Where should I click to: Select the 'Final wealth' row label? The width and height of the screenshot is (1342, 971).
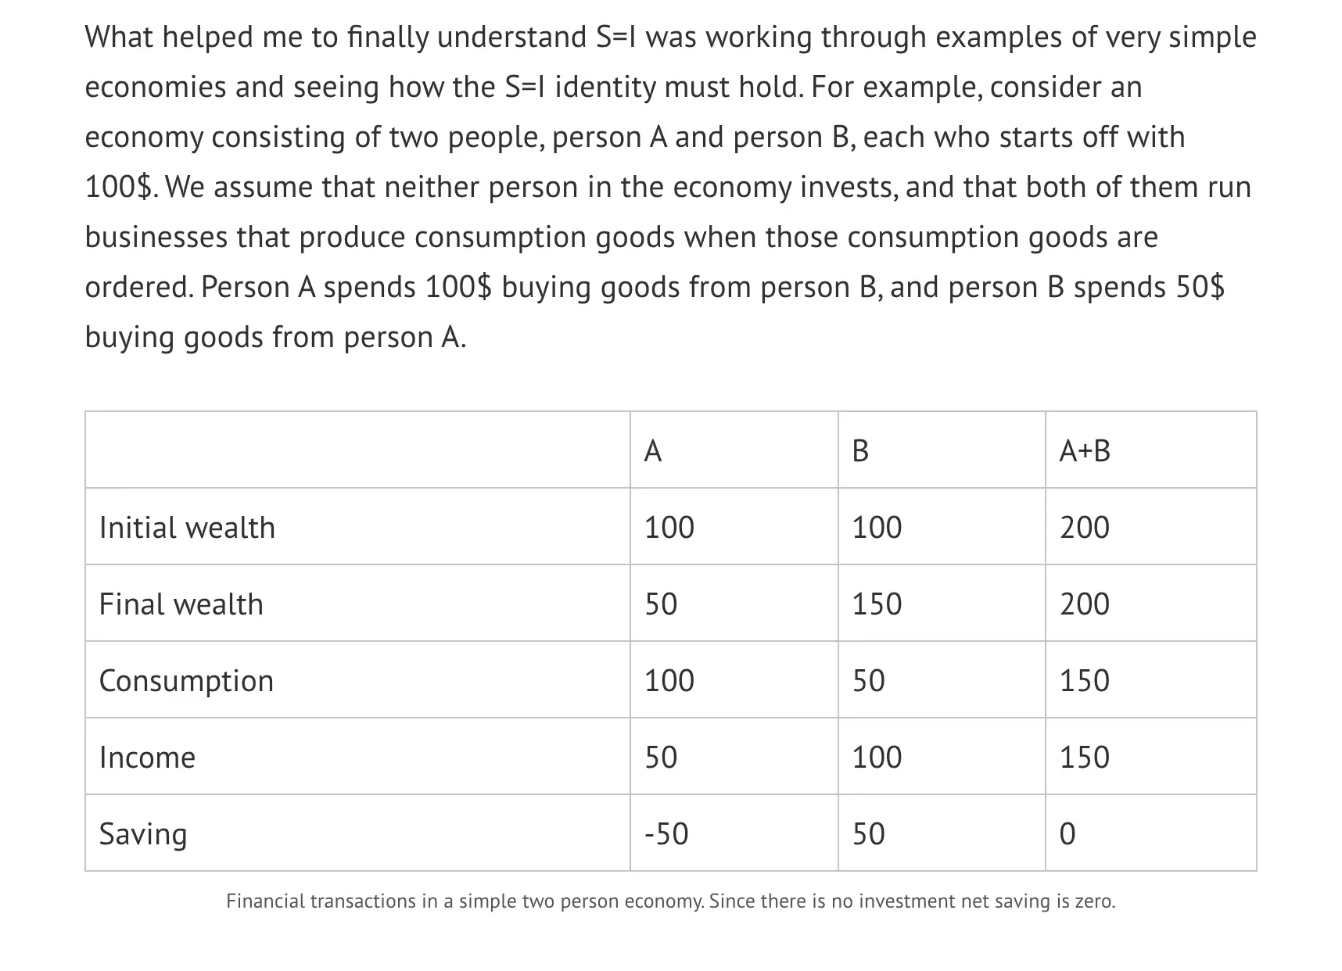tap(181, 604)
